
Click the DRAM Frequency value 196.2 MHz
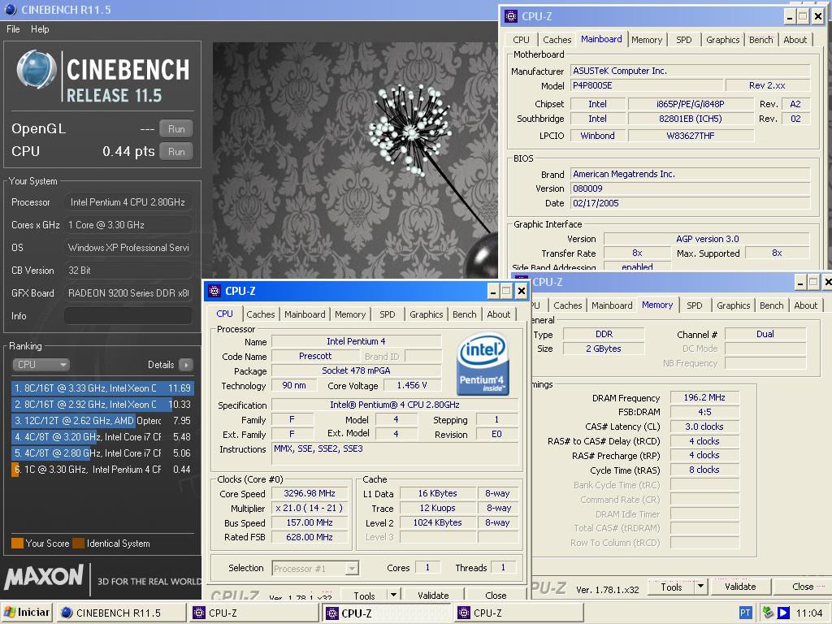point(704,397)
